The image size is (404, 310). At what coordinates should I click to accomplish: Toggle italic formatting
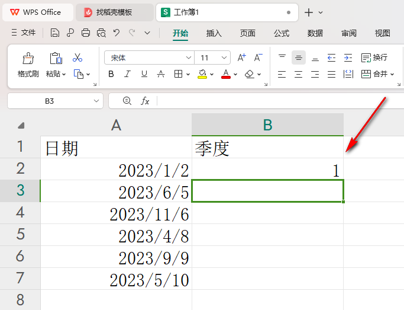(128, 74)
